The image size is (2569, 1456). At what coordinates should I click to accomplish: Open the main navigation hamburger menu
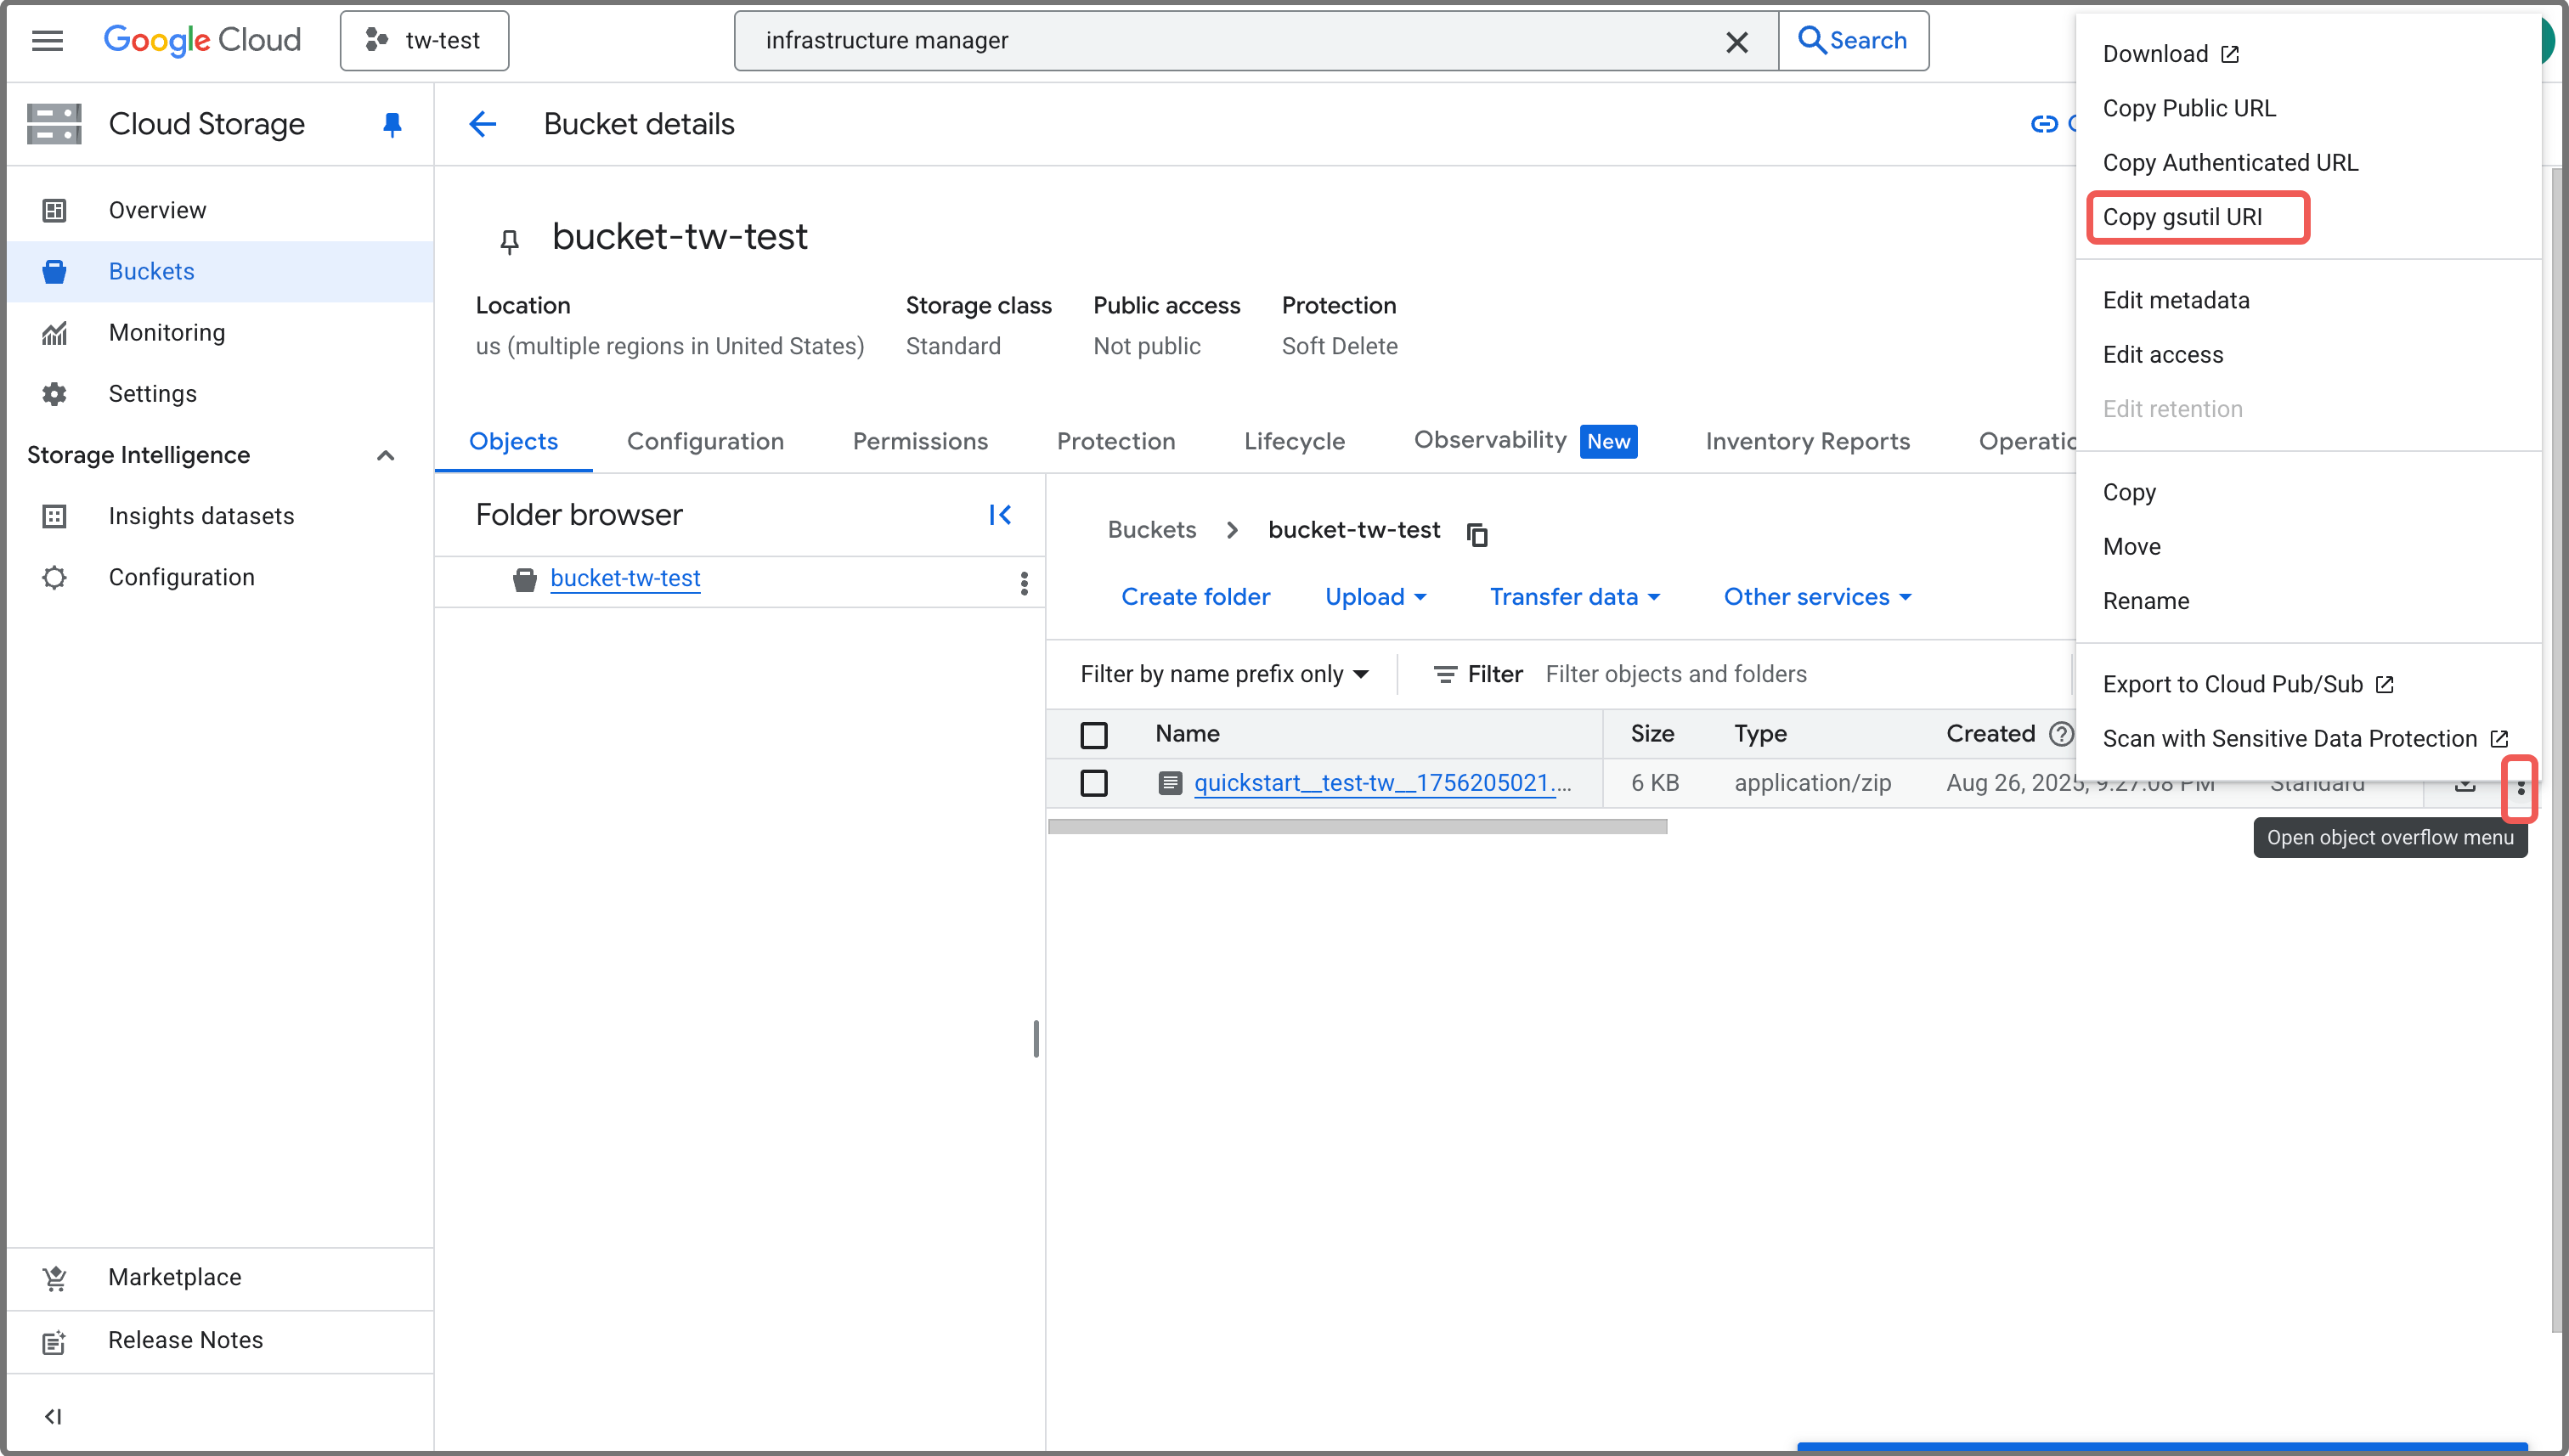(x=47, y=40)
